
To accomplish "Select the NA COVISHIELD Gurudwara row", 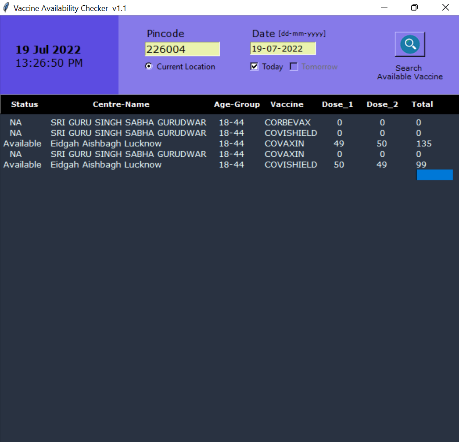I will point(176,133).
